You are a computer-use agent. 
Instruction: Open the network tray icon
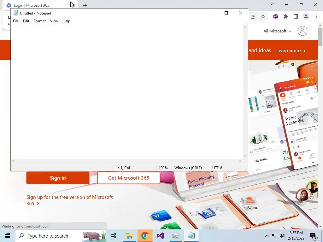tap(275, 236)
